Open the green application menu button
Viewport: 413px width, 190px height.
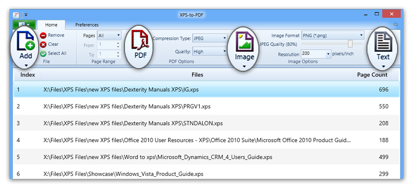pos(24,25)
